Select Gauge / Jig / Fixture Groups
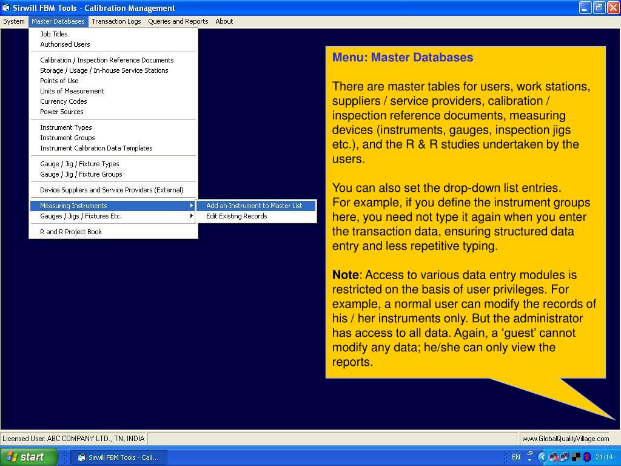The image size is (621, 466). point(113,174)
